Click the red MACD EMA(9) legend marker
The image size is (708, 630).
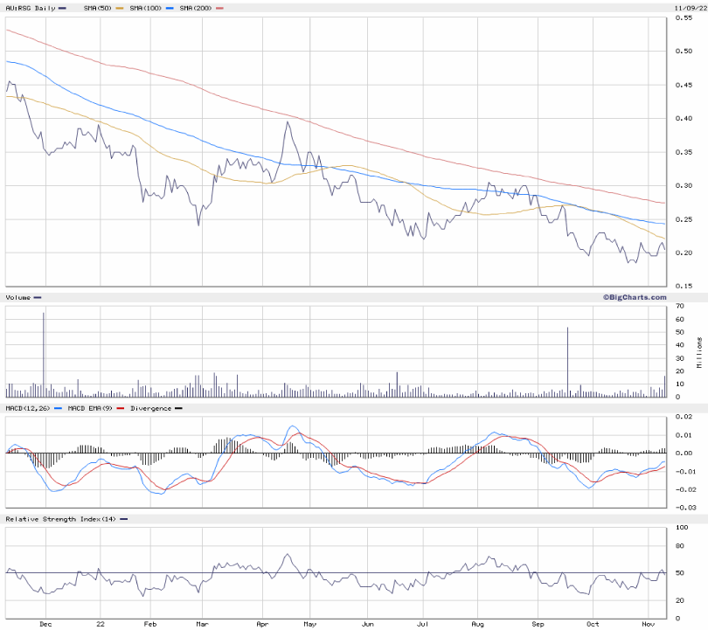click(x=121, y=408)
